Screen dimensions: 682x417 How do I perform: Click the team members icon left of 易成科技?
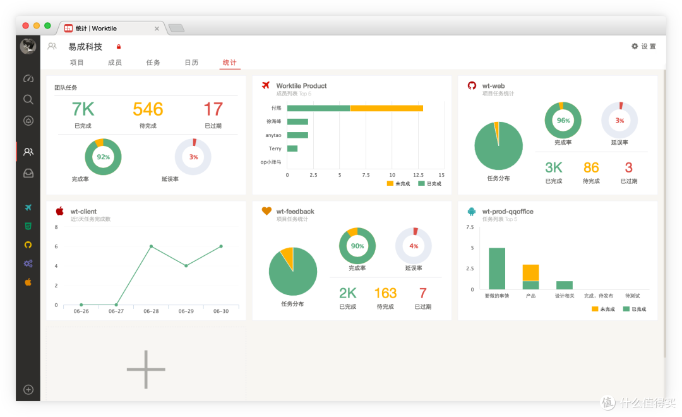[52, 46]
